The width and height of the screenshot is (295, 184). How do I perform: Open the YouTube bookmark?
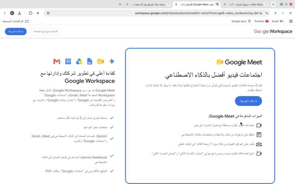click(261, 21)
